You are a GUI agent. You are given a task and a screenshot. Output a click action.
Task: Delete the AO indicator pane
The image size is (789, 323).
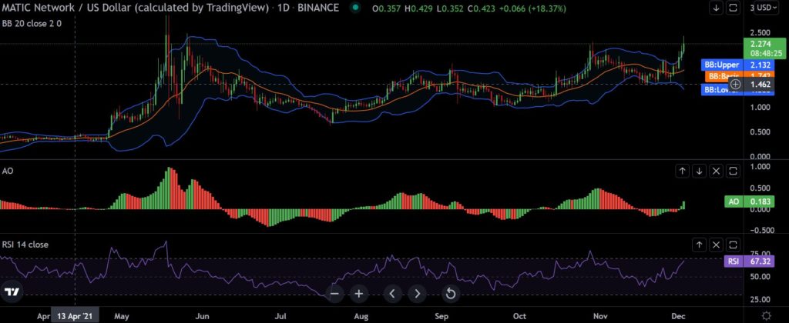coord(717,171)
